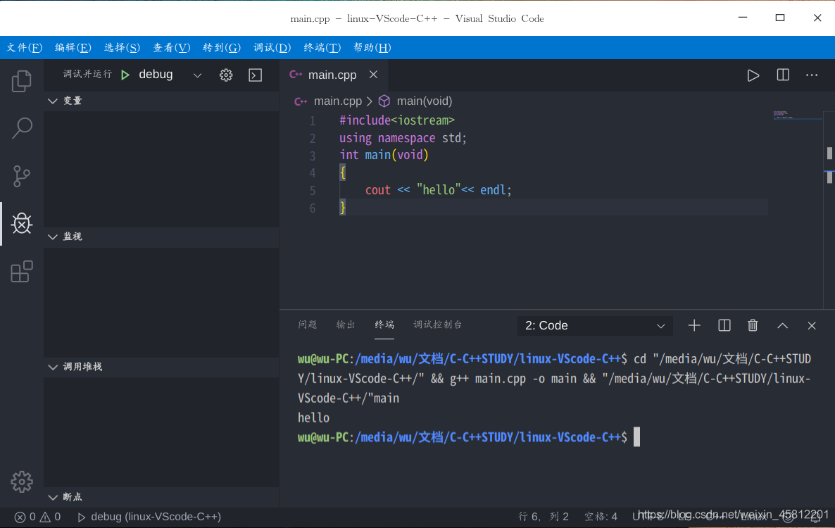This screenshot has height=528, width=835.
Task: Switch to the 输出 (Output) panel tab
Action: click(x=346, y=325)
